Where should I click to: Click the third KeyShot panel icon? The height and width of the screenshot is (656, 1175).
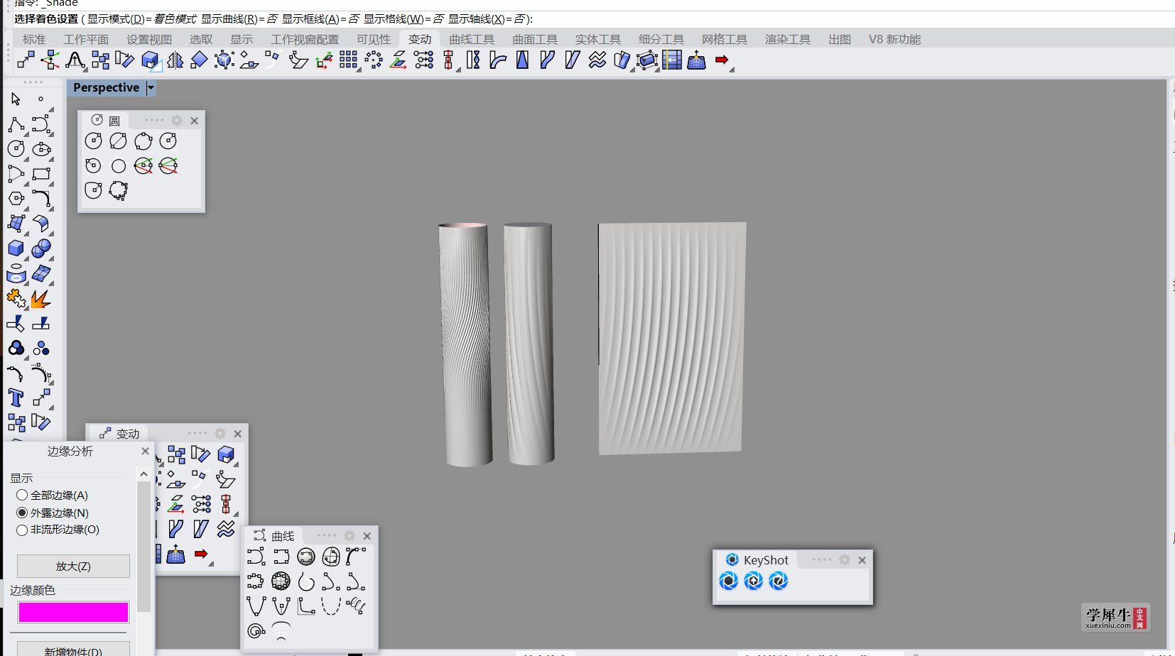(779, 581)
